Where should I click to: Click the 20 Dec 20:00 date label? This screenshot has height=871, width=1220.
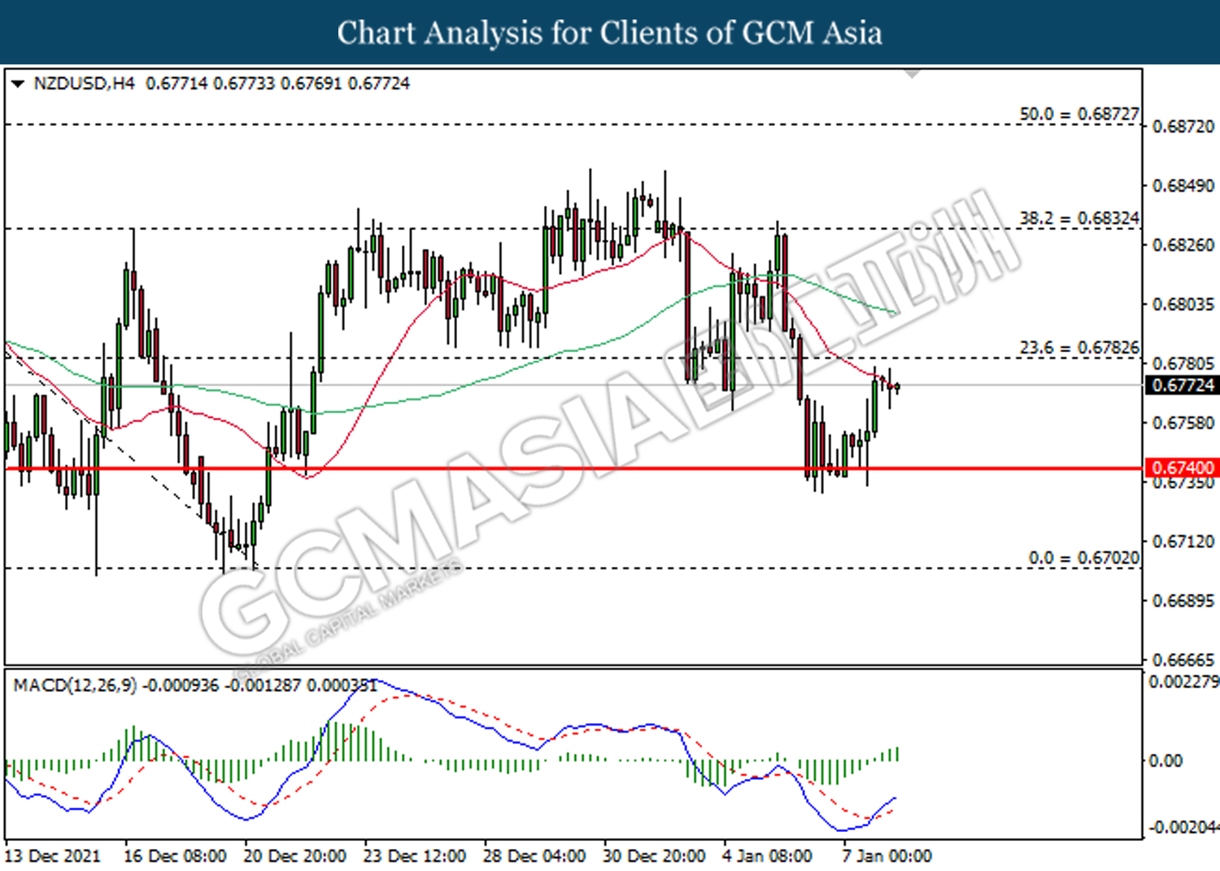click(x=294, y=856)
